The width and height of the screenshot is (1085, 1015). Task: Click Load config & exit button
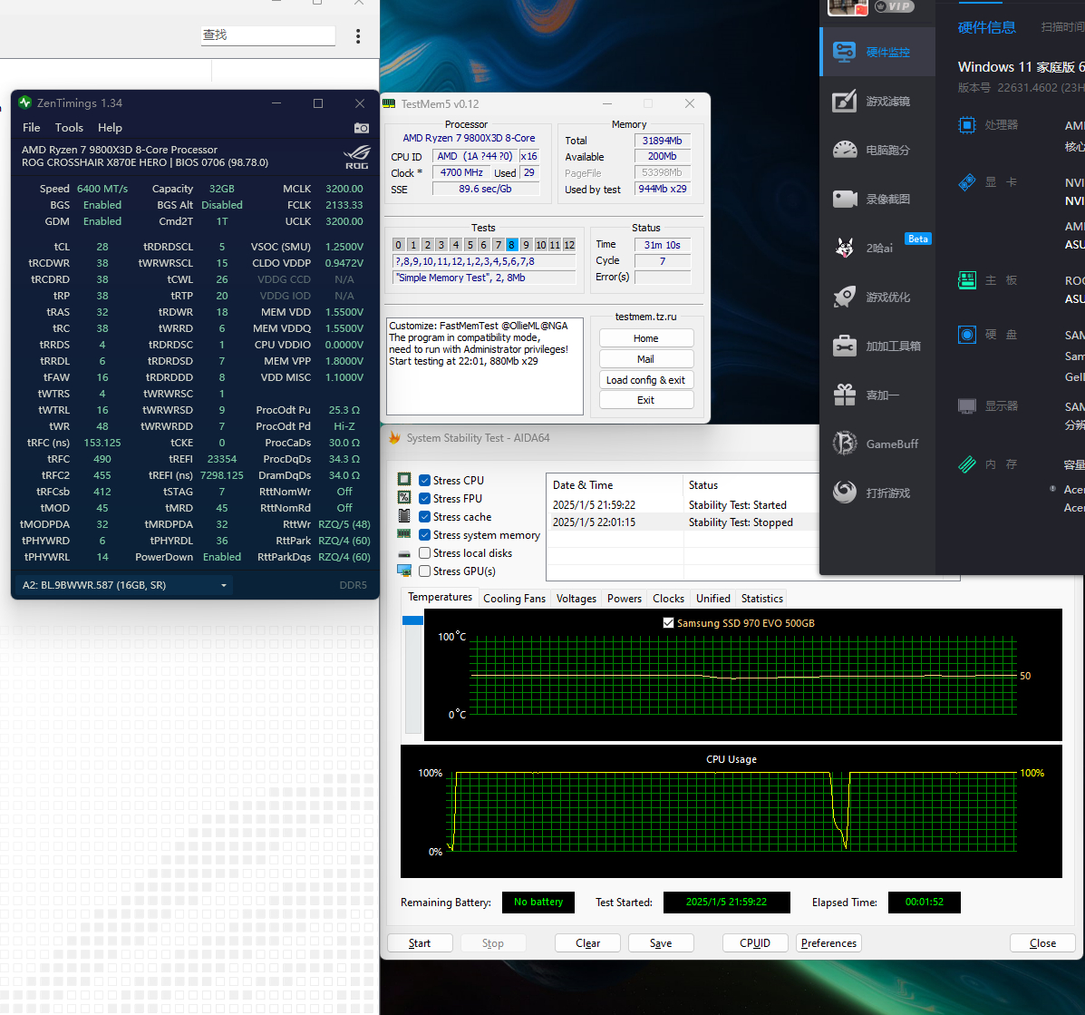[646, 380]
